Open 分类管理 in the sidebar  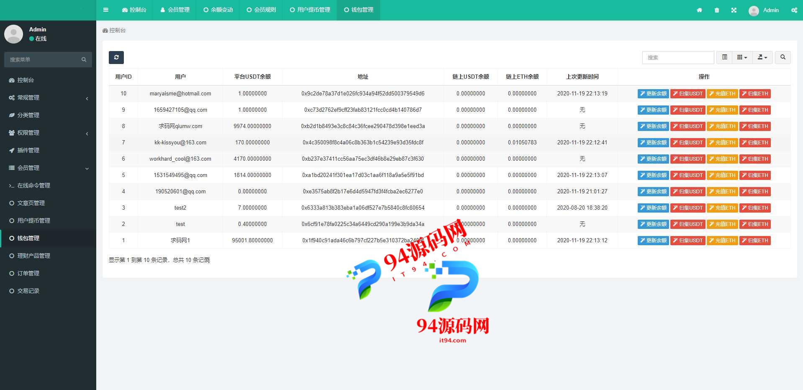click(x=48, y=115)
